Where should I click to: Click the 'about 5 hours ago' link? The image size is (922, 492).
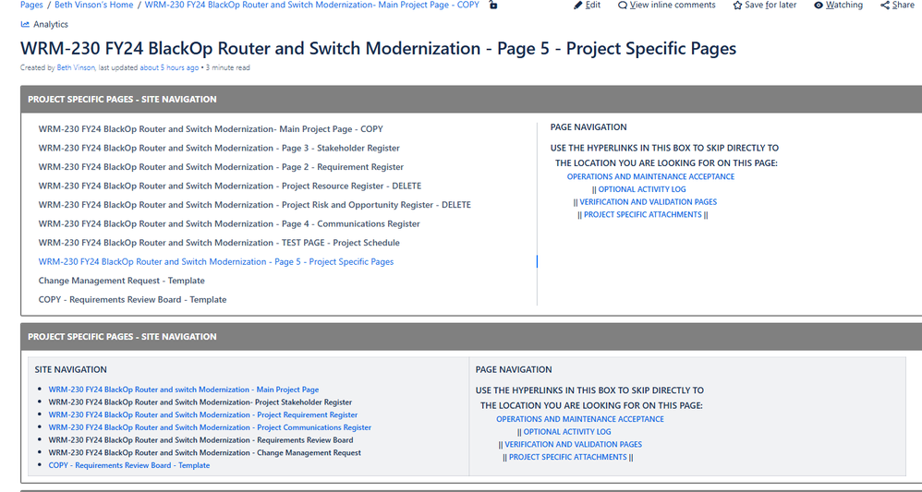tap(169, 67)
